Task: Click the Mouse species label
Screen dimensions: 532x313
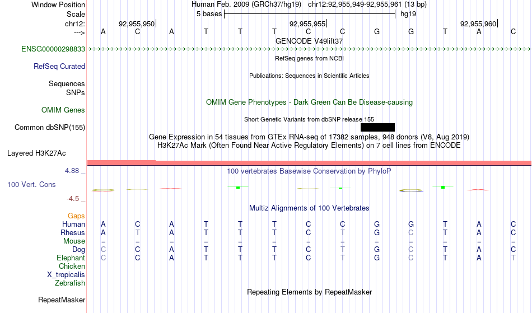Action: [x=74, y=241]
